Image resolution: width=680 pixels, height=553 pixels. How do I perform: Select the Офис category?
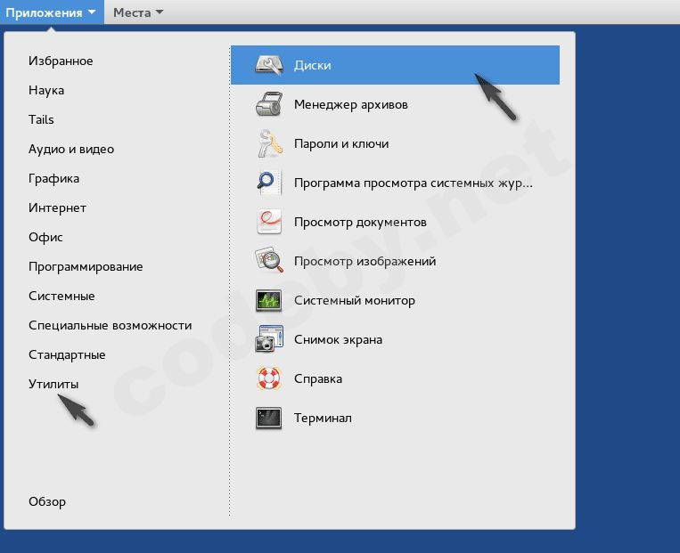(45, 238)
